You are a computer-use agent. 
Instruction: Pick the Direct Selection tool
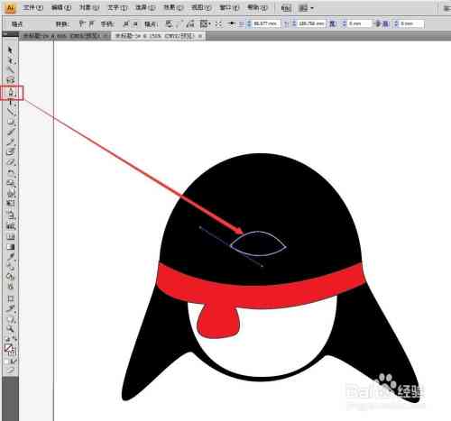(11, 60)
